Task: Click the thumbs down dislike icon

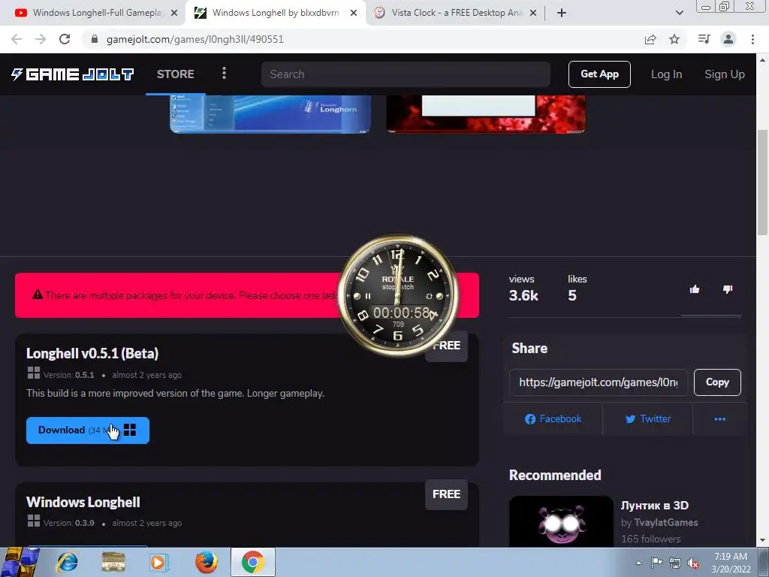Action: [728, 289]
